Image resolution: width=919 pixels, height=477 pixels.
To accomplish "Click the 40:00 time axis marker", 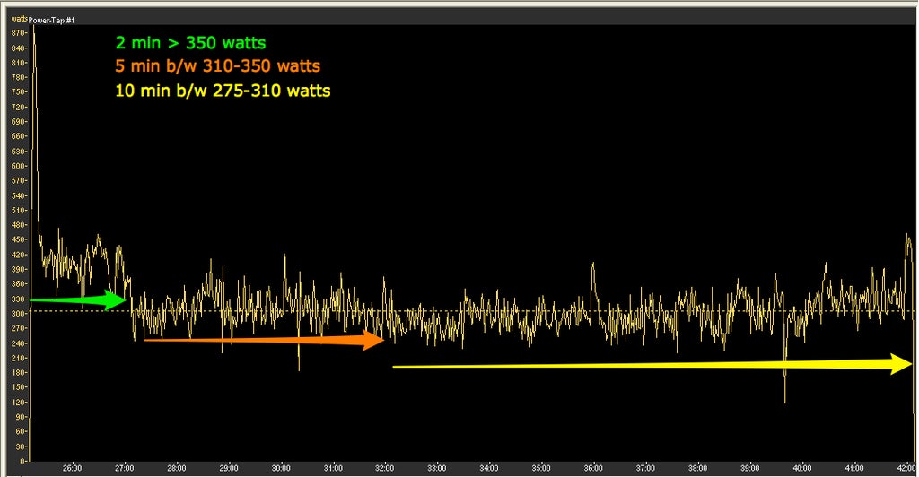I will coord(802,467).
